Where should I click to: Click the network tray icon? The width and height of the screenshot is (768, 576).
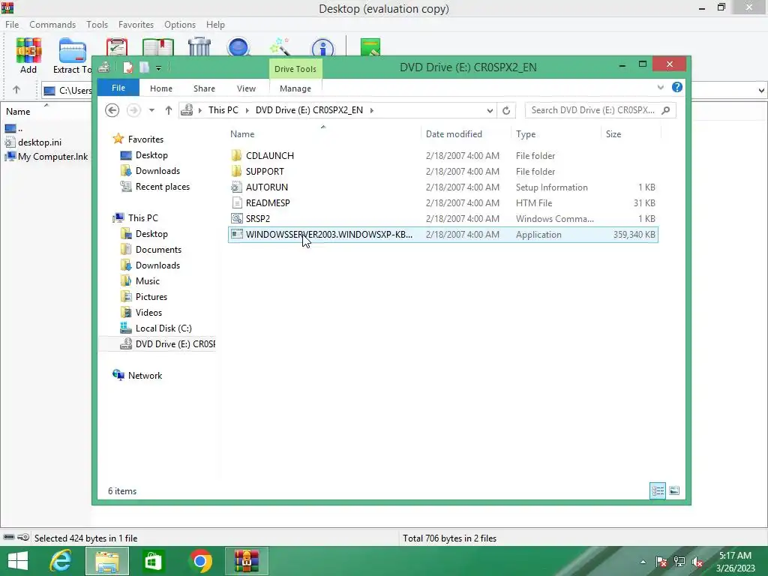679,562
